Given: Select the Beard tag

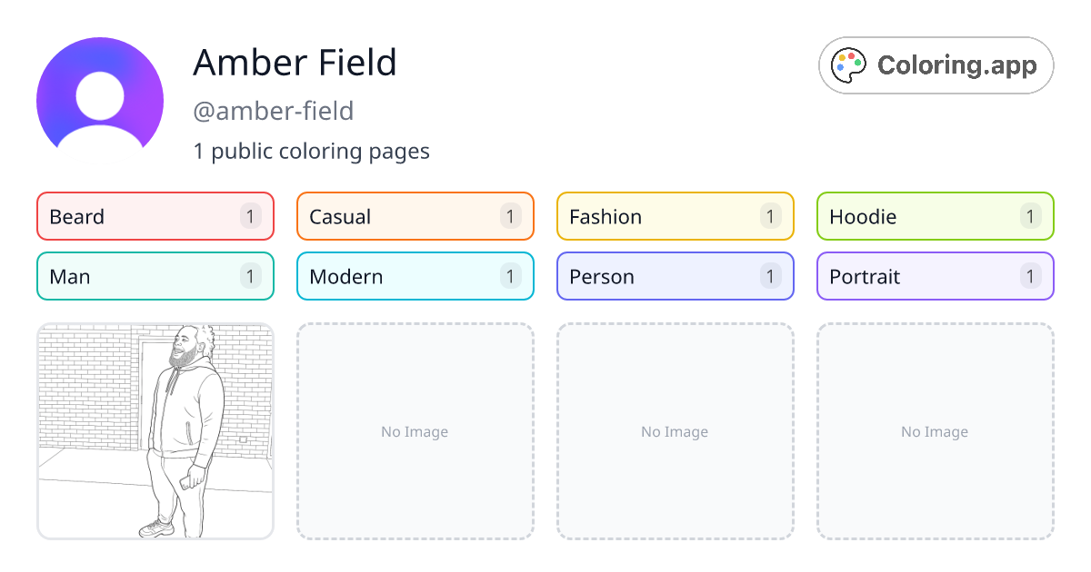Looking at the screenshot, I should pos(155,216).
